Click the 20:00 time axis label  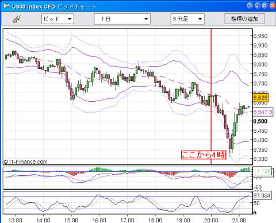[211, 220]
